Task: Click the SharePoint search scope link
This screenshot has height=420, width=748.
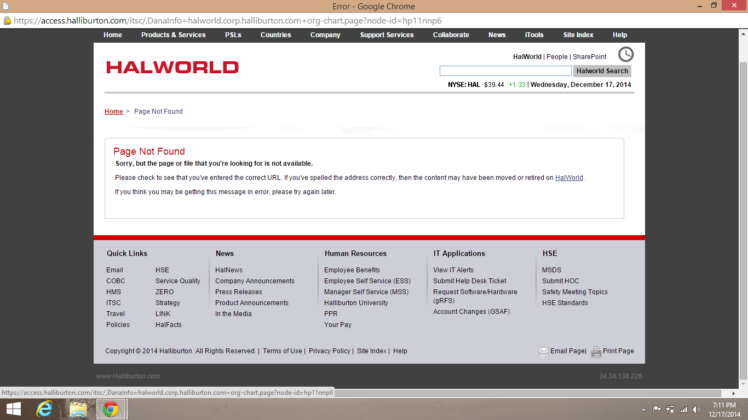Action: (x=590, y=57)
